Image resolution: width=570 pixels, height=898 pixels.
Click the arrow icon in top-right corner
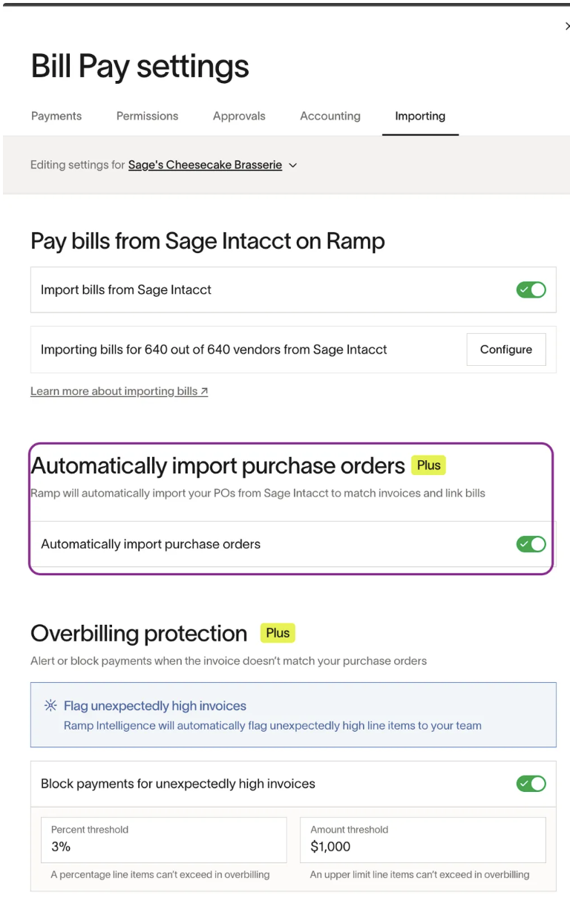coord(567,27)
